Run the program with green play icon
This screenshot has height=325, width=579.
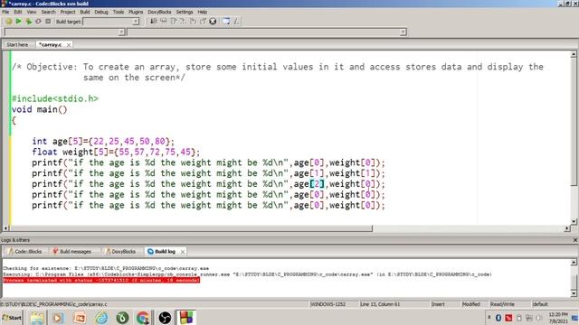pos(18,22)
